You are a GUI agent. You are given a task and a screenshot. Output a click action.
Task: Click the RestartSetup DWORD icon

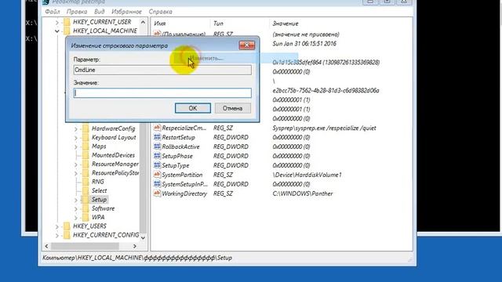157,137
